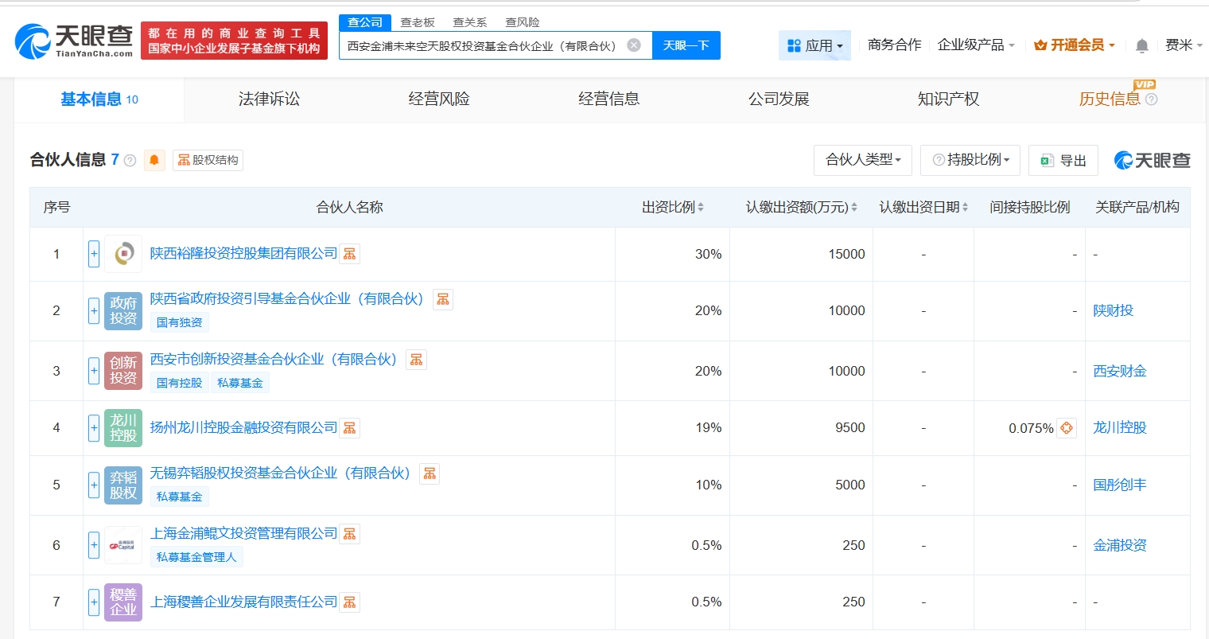
Task: Click the 导出 export button
Action: pos(1063,161)
